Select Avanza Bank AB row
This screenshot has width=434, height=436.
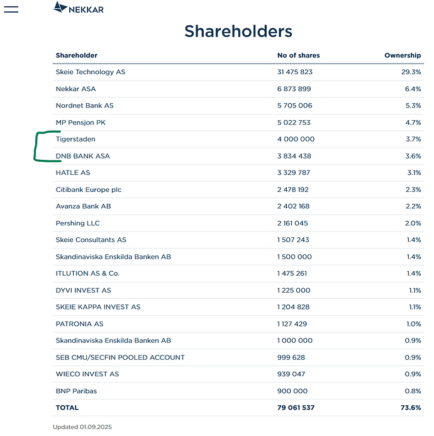point(83,206)
